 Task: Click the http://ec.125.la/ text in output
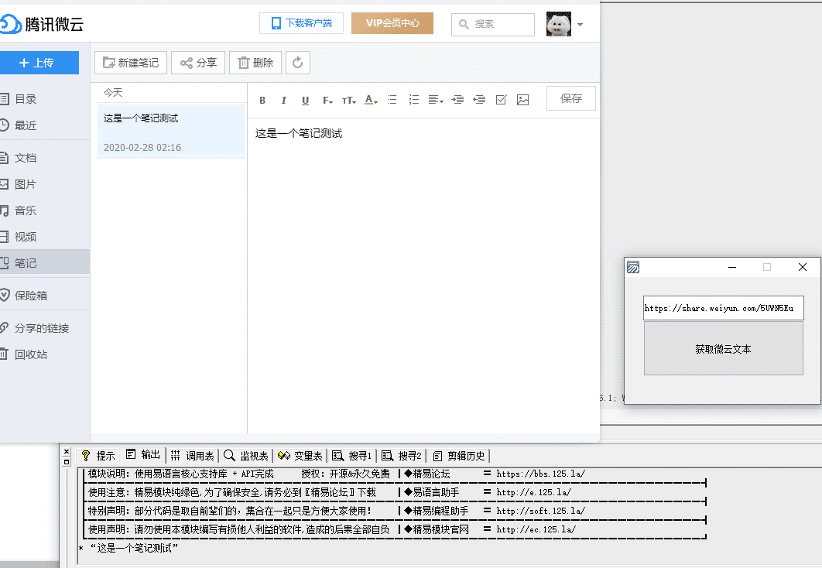[x=536, y=530]
